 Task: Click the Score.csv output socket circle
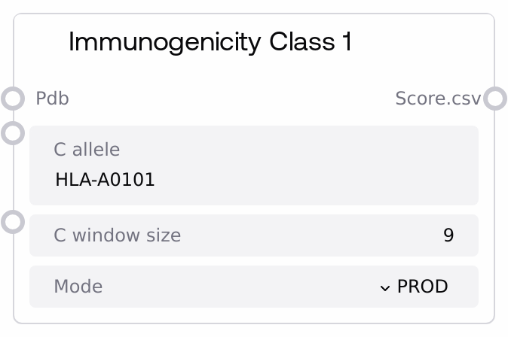point(494,99)
